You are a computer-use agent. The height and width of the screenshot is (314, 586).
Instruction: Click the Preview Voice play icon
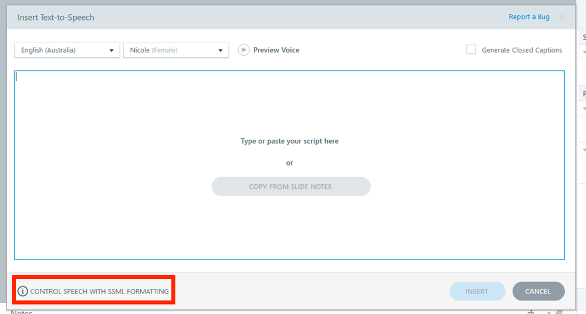point(243,50)
